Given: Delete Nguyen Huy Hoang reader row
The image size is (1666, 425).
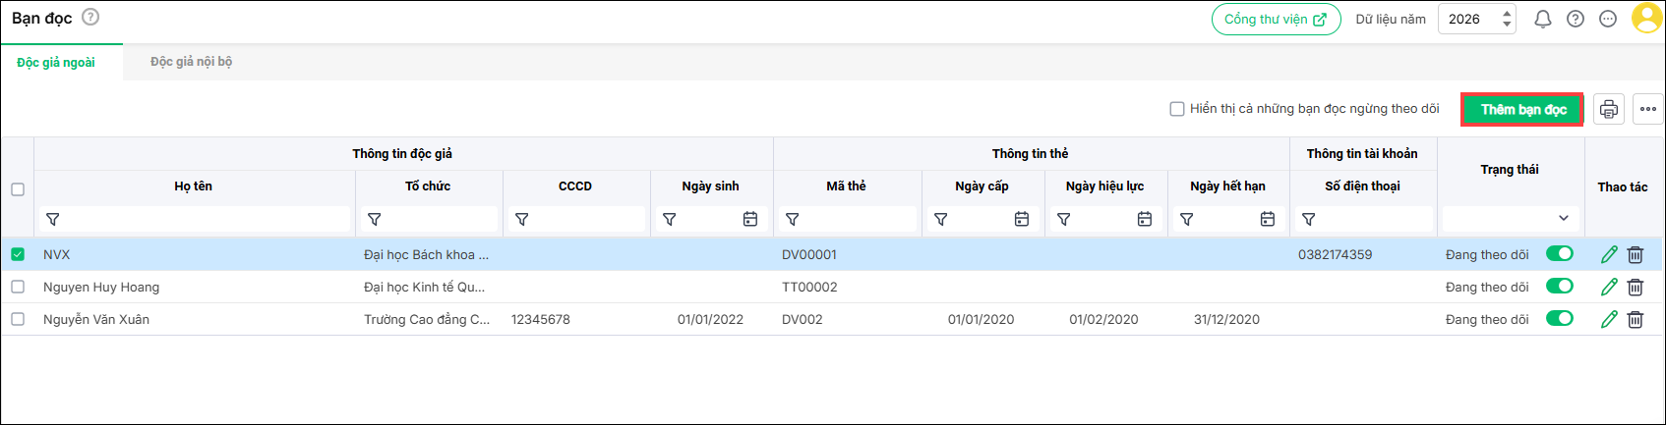Looking at the screenshot, I should (1636, 288).
